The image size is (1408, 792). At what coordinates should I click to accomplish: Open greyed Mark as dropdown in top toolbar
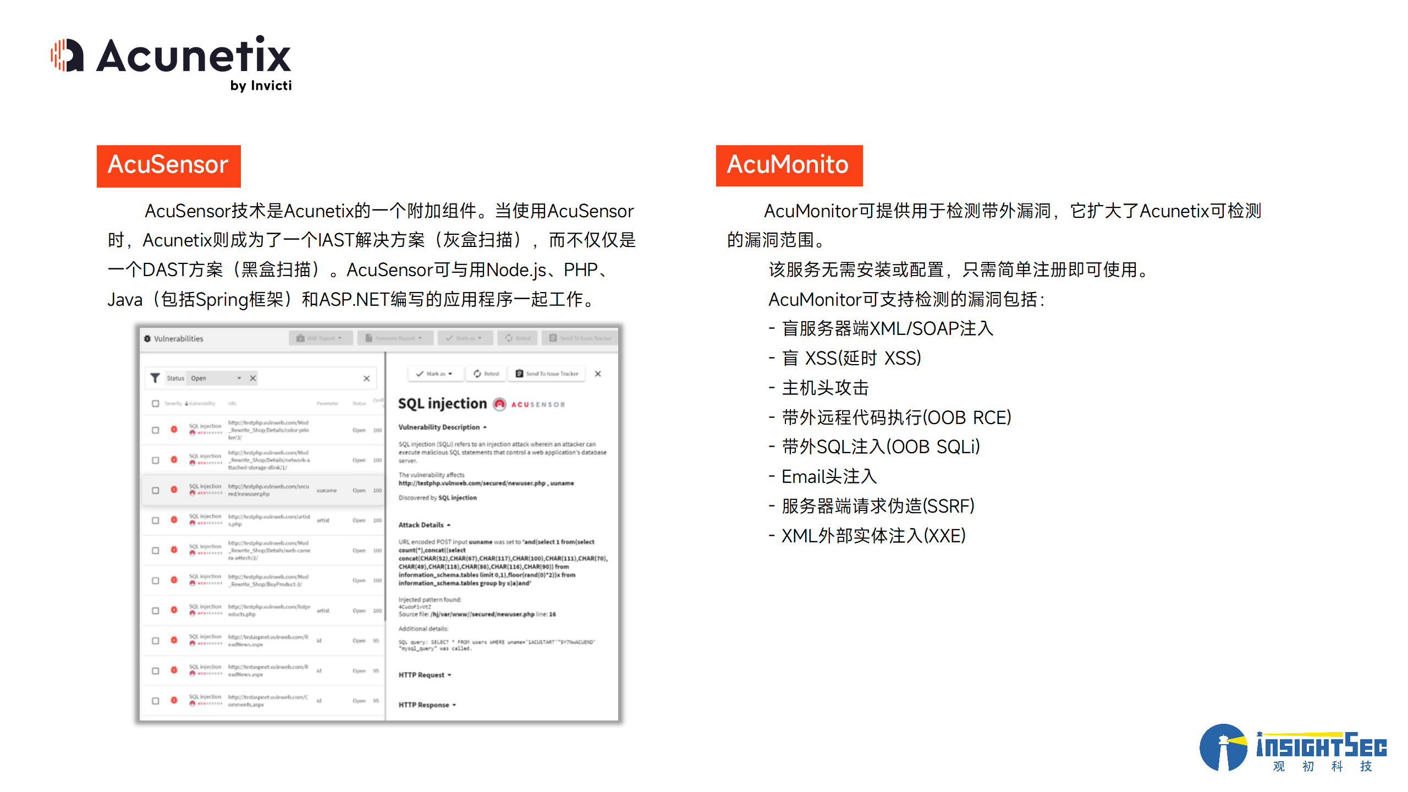(x=465, y=338)
